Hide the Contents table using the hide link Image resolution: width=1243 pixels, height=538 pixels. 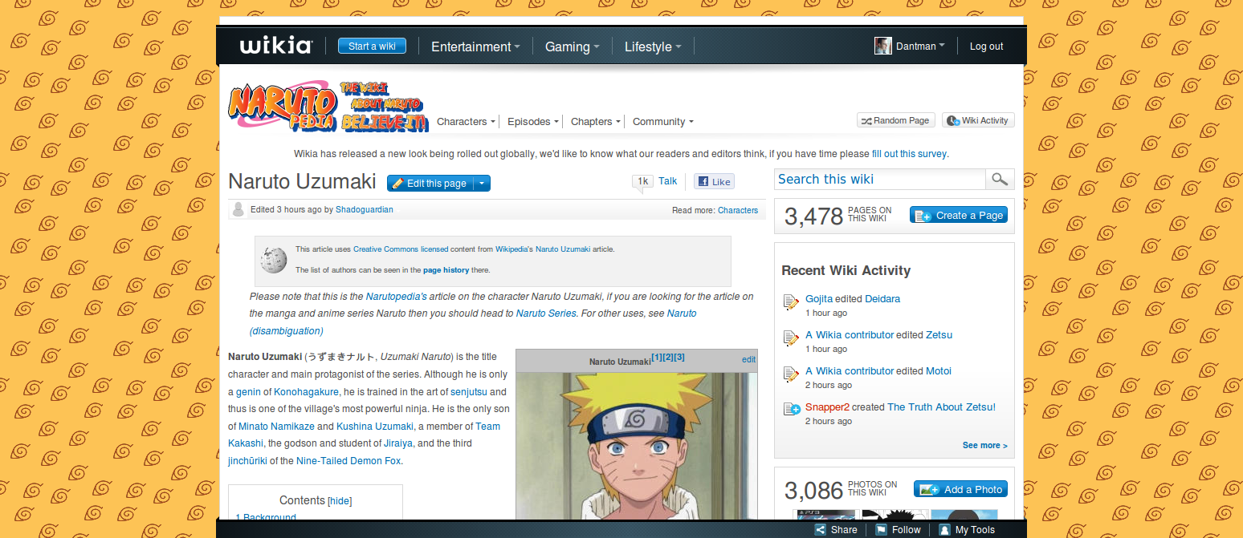pos(340,501)
